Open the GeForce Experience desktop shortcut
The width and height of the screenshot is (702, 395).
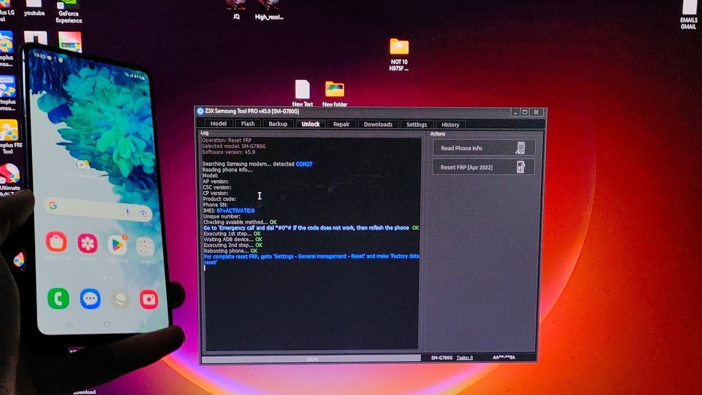(x=69, y=12)
